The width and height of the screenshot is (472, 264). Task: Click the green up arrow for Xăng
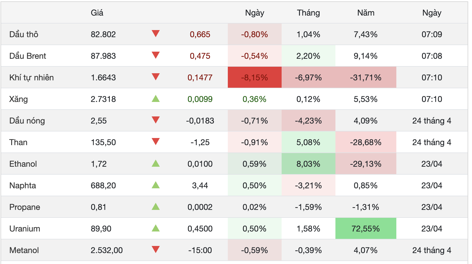coord(156,98)
